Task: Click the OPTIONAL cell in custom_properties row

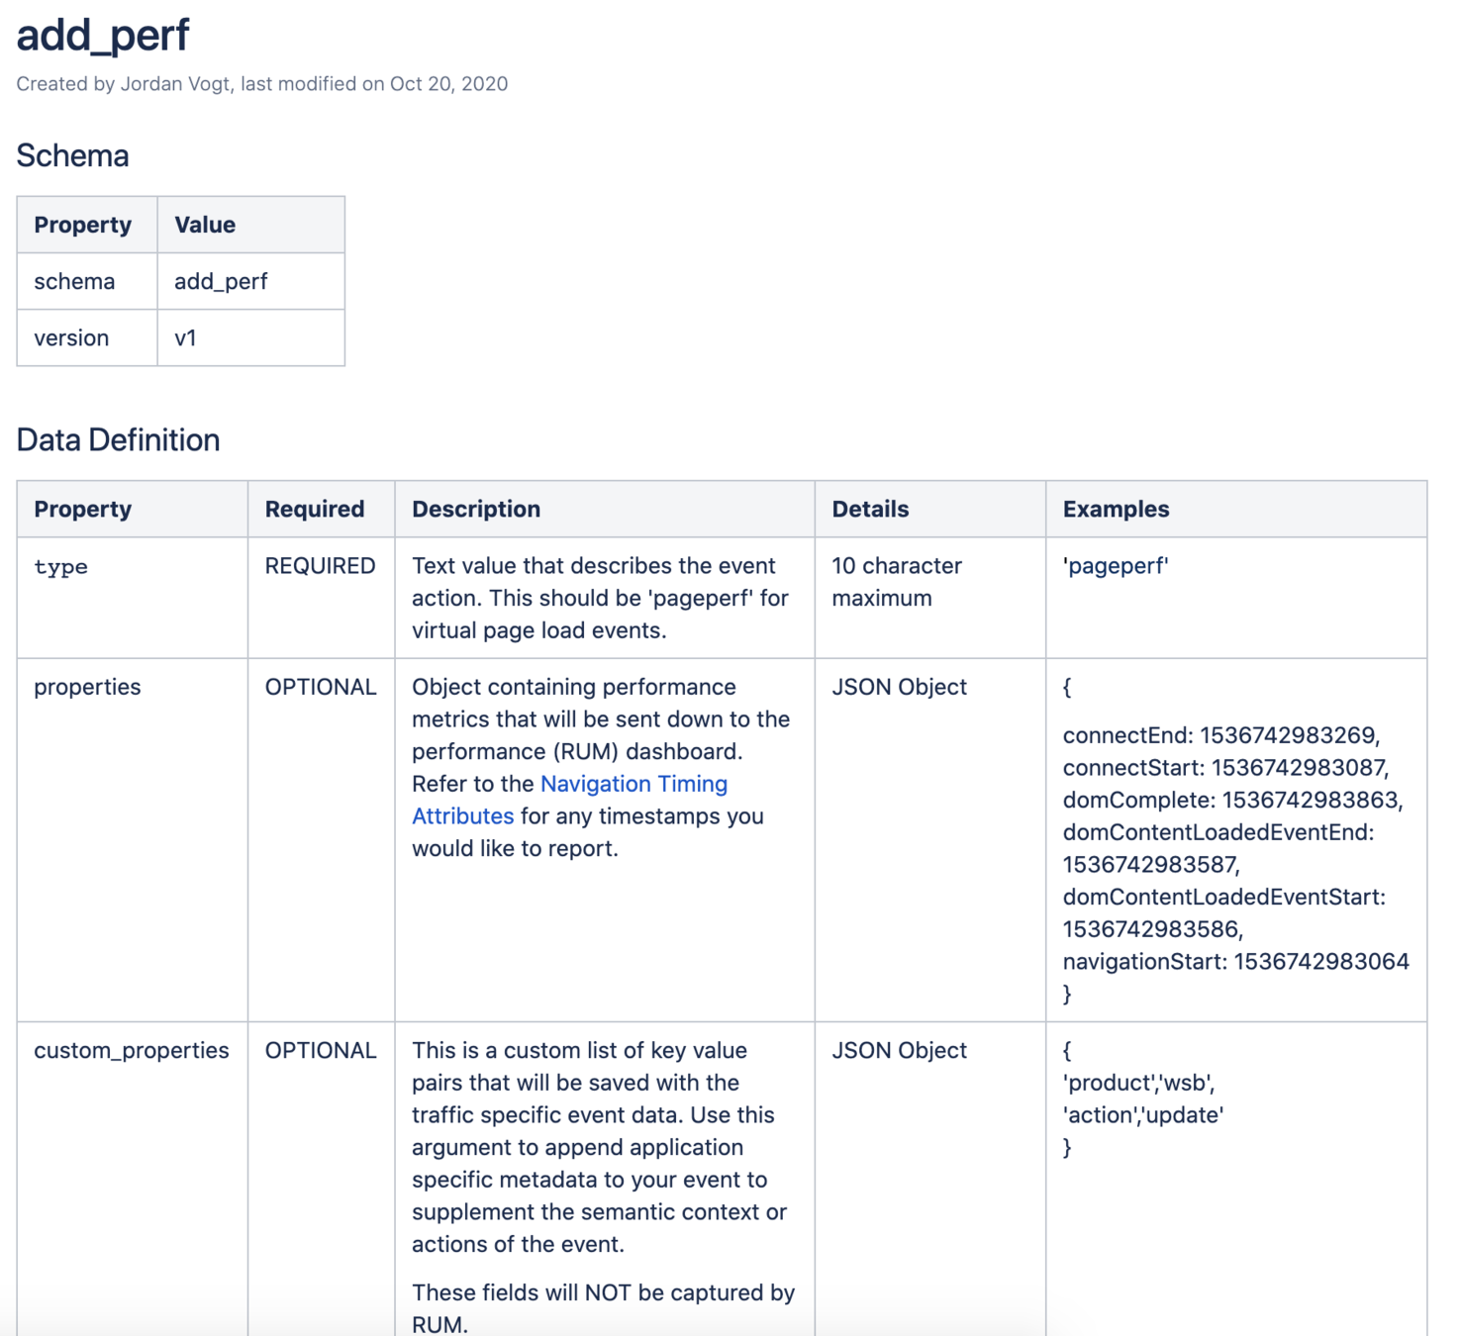Action: coord(322,1178)
